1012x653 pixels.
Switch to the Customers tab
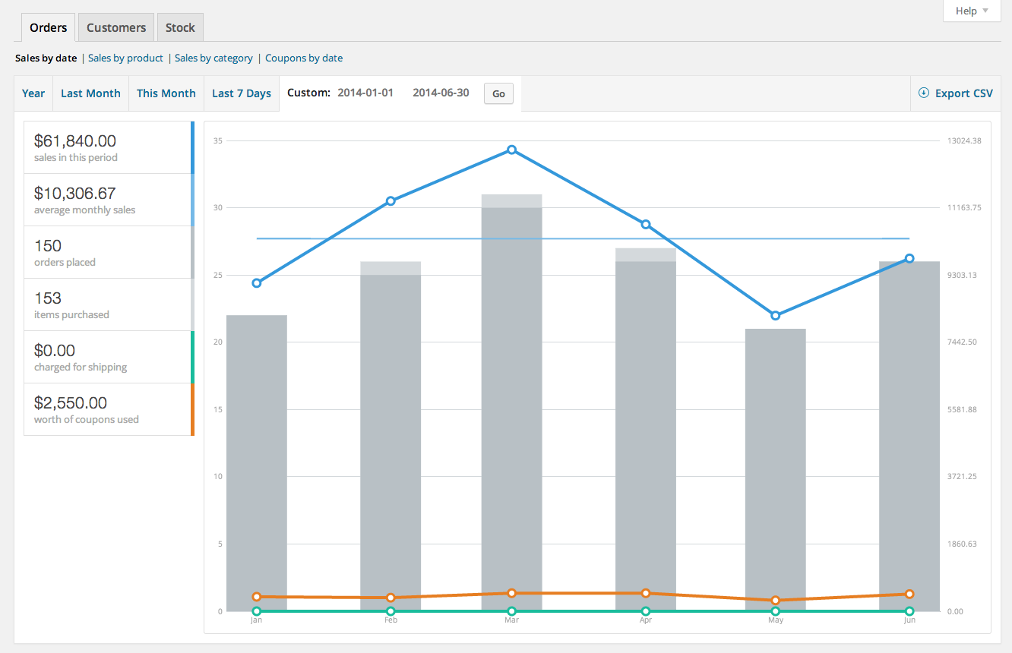click(116, 28)
